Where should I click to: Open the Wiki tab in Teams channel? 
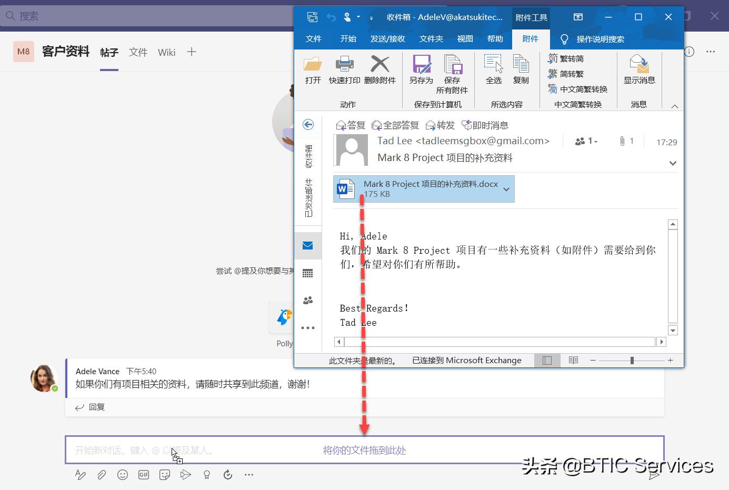[x=166, y=52]
